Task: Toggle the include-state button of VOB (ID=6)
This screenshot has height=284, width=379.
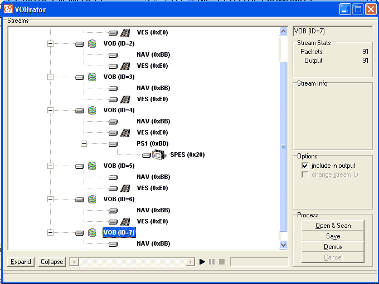Action: 80,200
